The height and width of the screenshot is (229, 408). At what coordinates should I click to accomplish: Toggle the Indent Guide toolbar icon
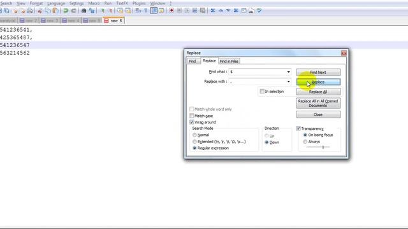(154, 11)
